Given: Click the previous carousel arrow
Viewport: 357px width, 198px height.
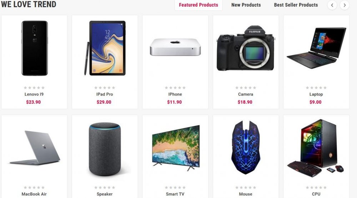Looking at the screenshot, I should click(332, 5).
